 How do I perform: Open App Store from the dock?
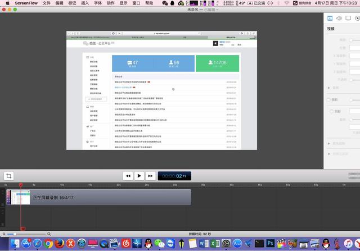tap(26, 244)
